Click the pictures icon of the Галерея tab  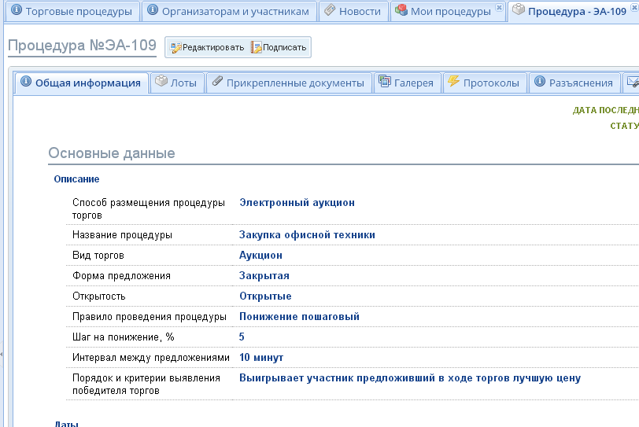[x=385, y=82]
